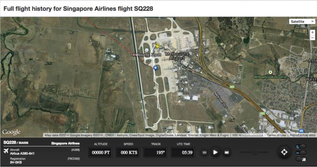Click the airplane icon beside Aircraft label
Viewport: 317px width, 167px height.
tap(6, 151)
